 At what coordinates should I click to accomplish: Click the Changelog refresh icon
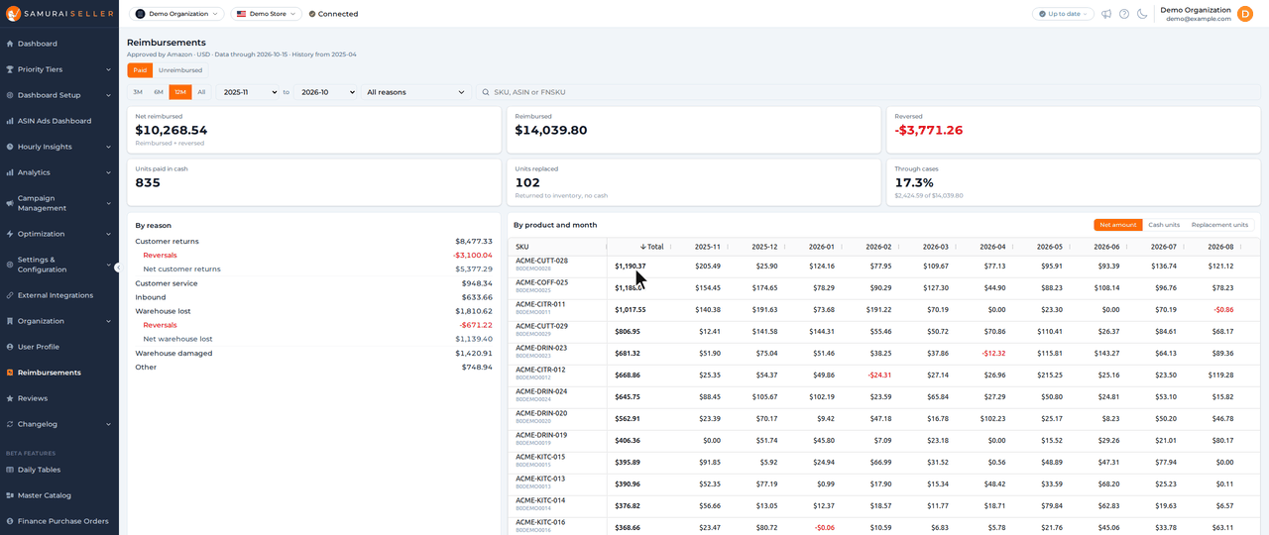[10, 424]
